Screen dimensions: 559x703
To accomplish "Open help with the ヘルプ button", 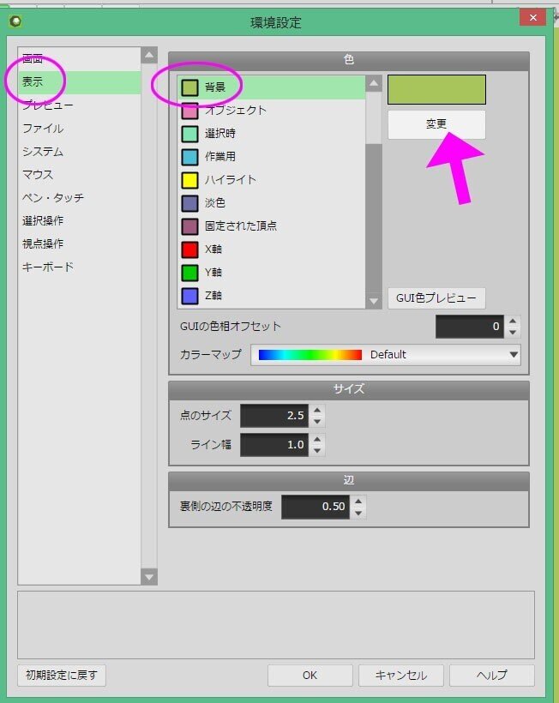I will [492, 676].
